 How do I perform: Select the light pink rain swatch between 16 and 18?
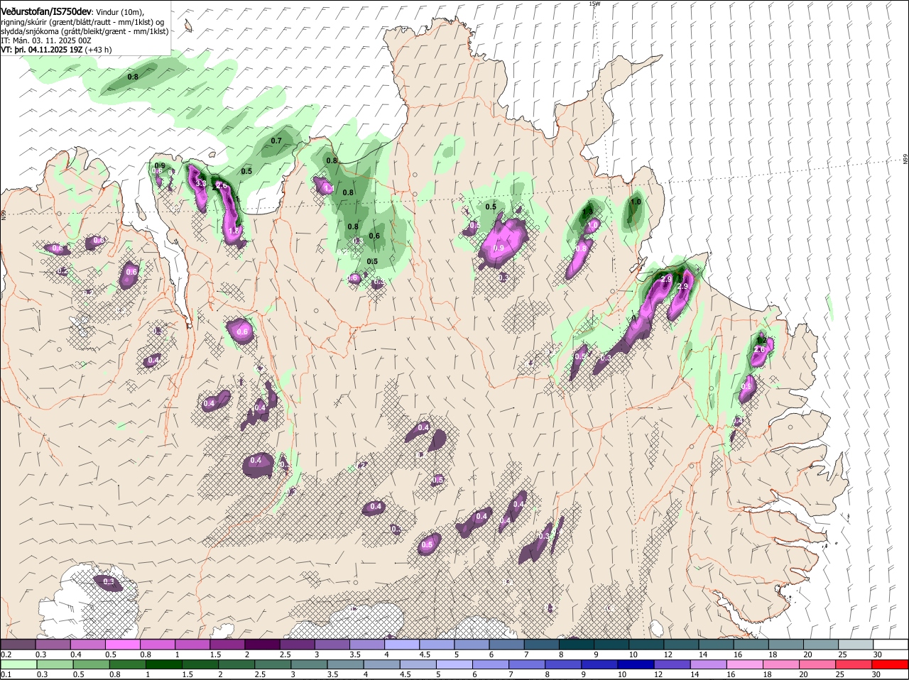[746, 664]
